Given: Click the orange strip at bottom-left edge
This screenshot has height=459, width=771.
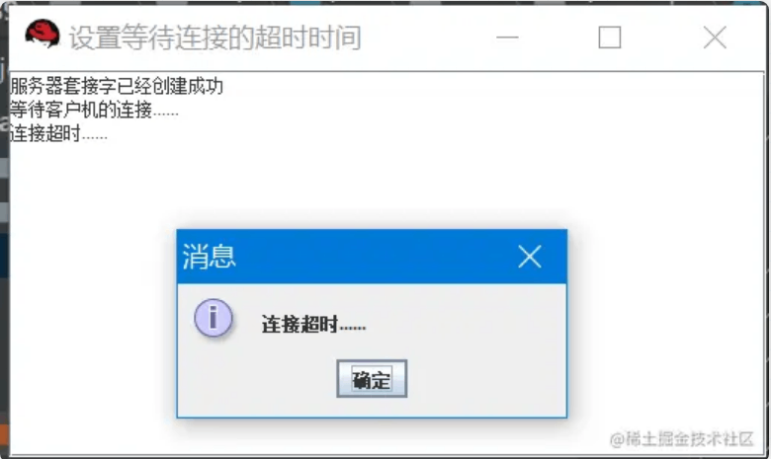Looking at the screenshot, I should coord(4,437).
